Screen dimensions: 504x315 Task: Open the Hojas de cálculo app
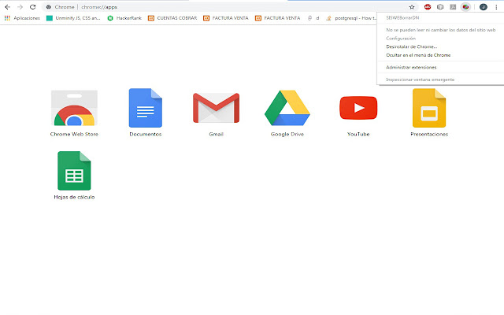point(74,176)
